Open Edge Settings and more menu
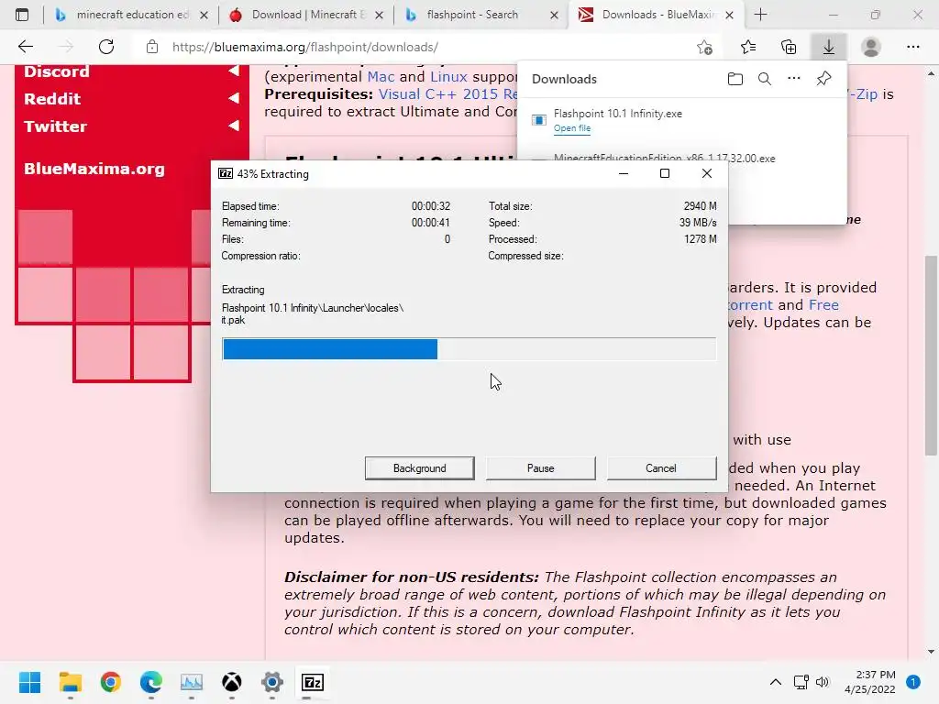Image resolution: width=939 pixels, height=704 pixels. (913, 47)
